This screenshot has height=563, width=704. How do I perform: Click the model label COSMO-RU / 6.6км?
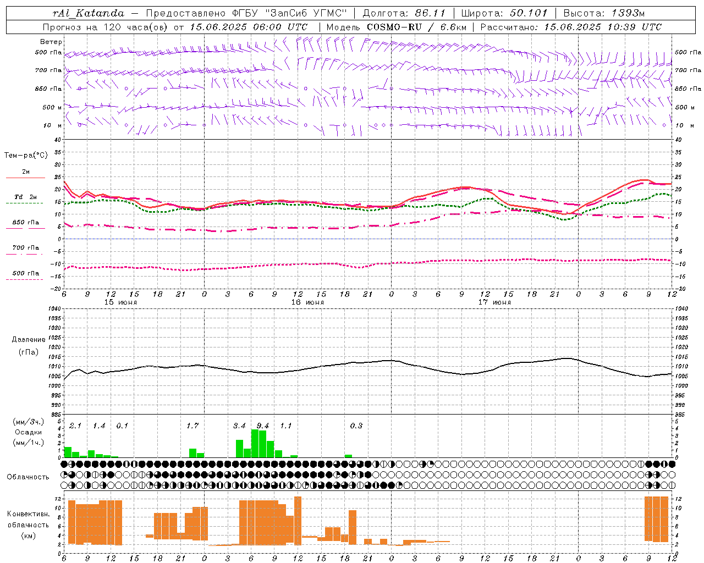pyautogui.click(x=416, y=27)
